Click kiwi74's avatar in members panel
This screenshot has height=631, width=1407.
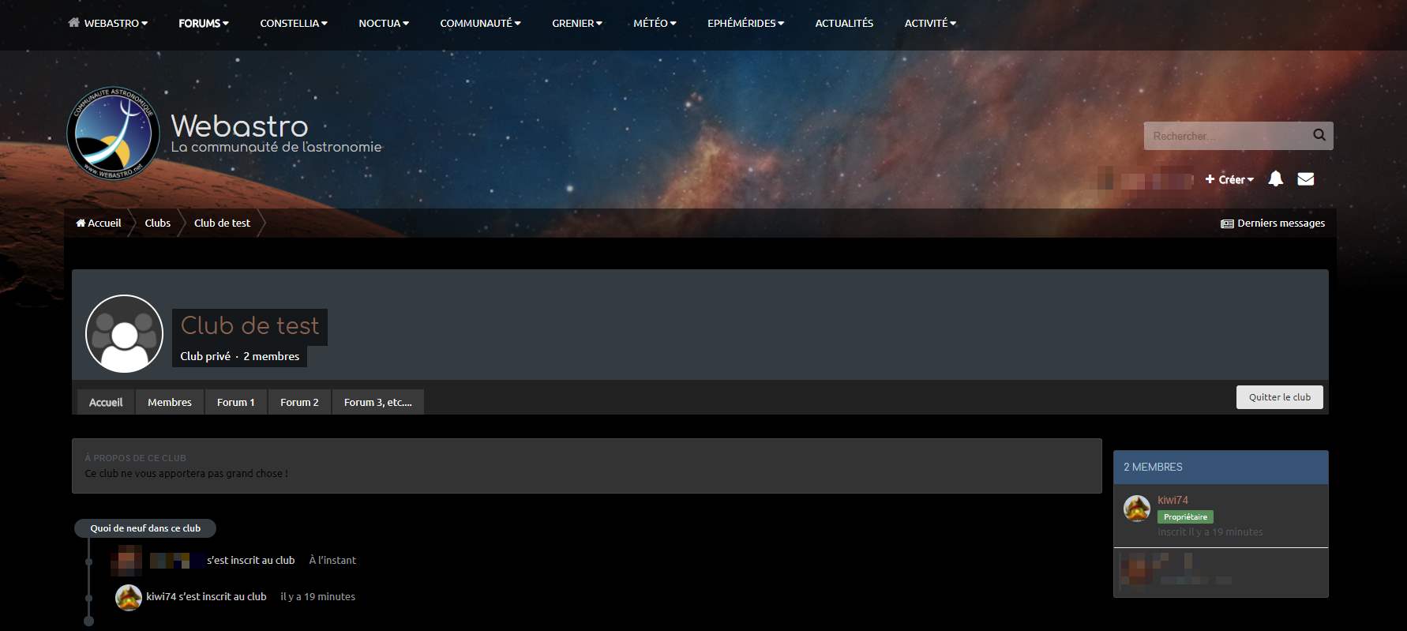tap(1137, 509)
